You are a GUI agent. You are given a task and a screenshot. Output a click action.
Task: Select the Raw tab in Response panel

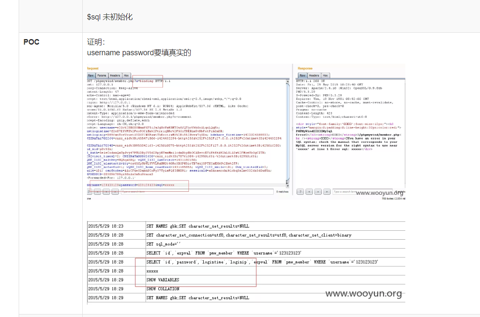click(x=302, y=76)
